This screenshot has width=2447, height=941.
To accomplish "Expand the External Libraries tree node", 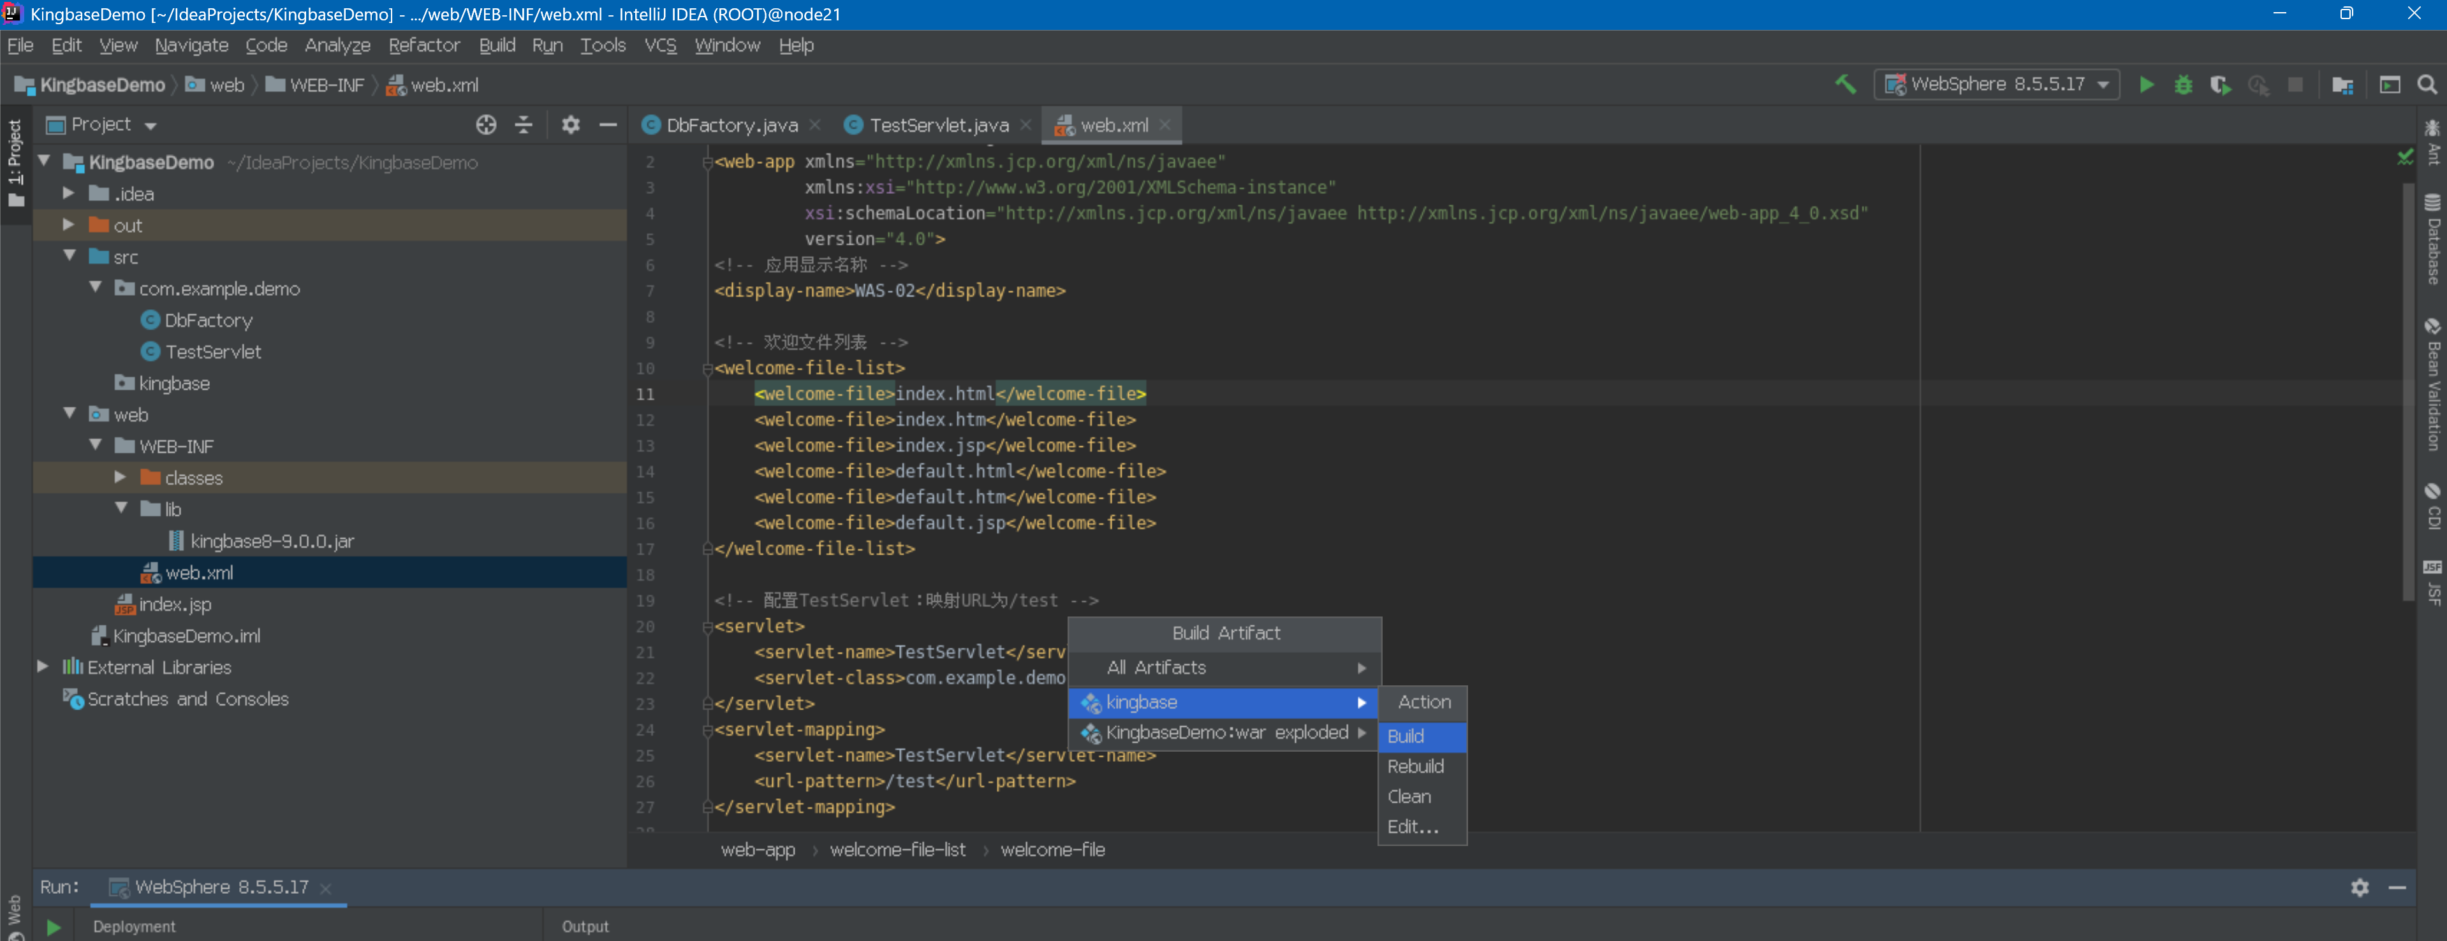I will point(43,667).
